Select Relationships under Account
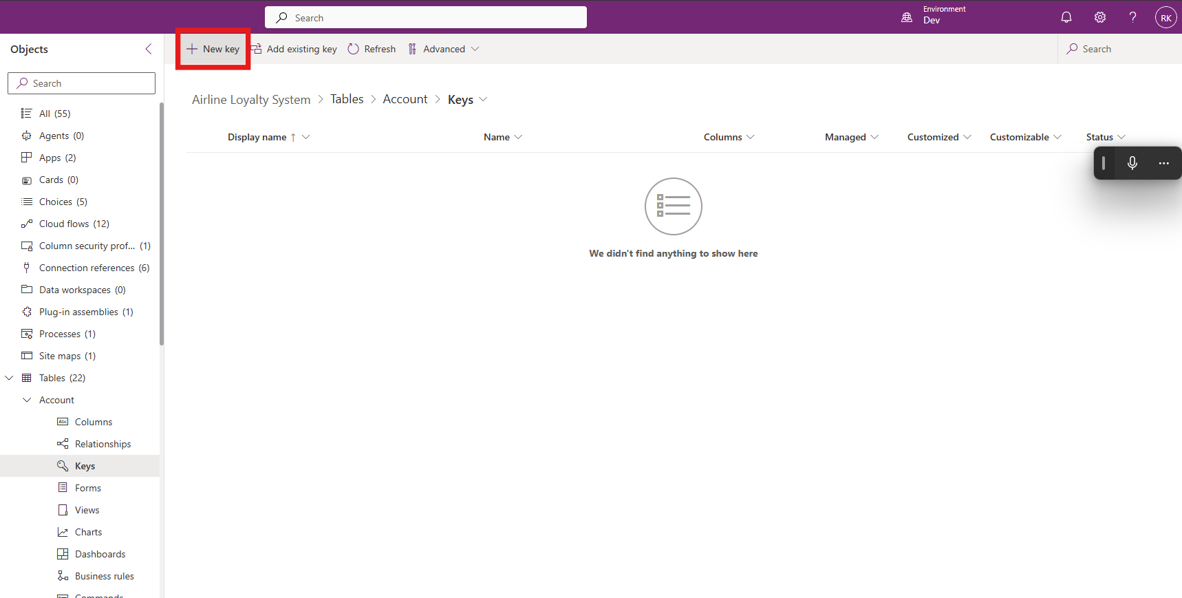The image size is (1182, 598). pos(103,444)
